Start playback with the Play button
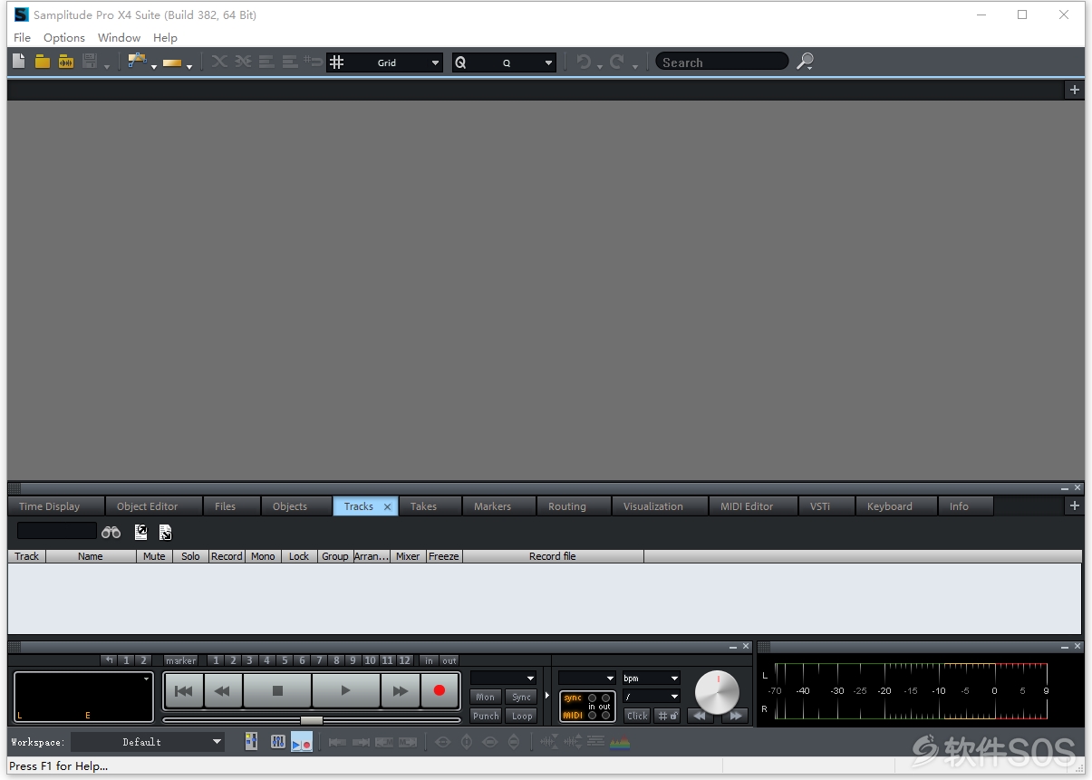This screenshot has height=780, width=1092. tap(345, 690)
